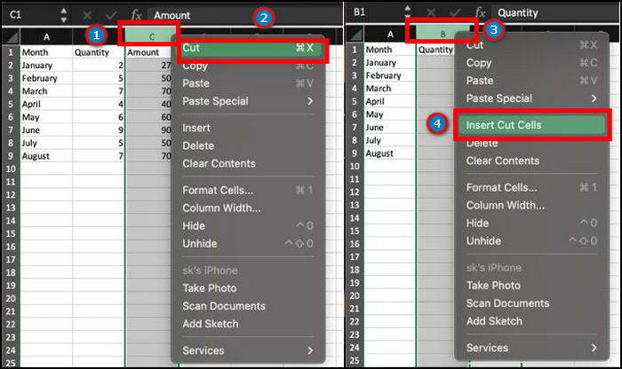This screenshot has width=622, height=369.
Task: Open the B1 name box stepper in right window
Action: pyautogui.click(x=407, y=12)
